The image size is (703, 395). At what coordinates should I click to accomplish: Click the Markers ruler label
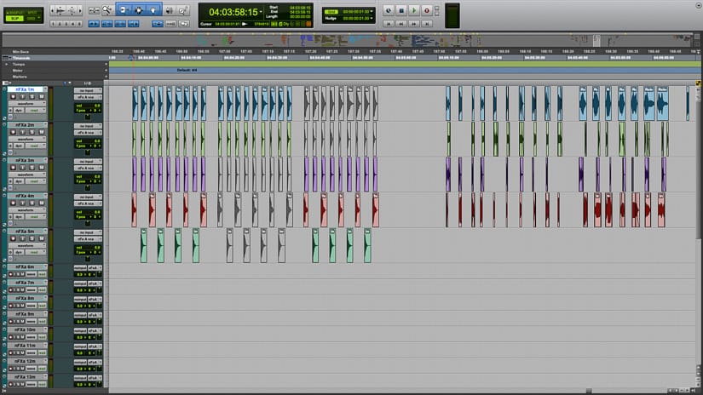[19, 77]
